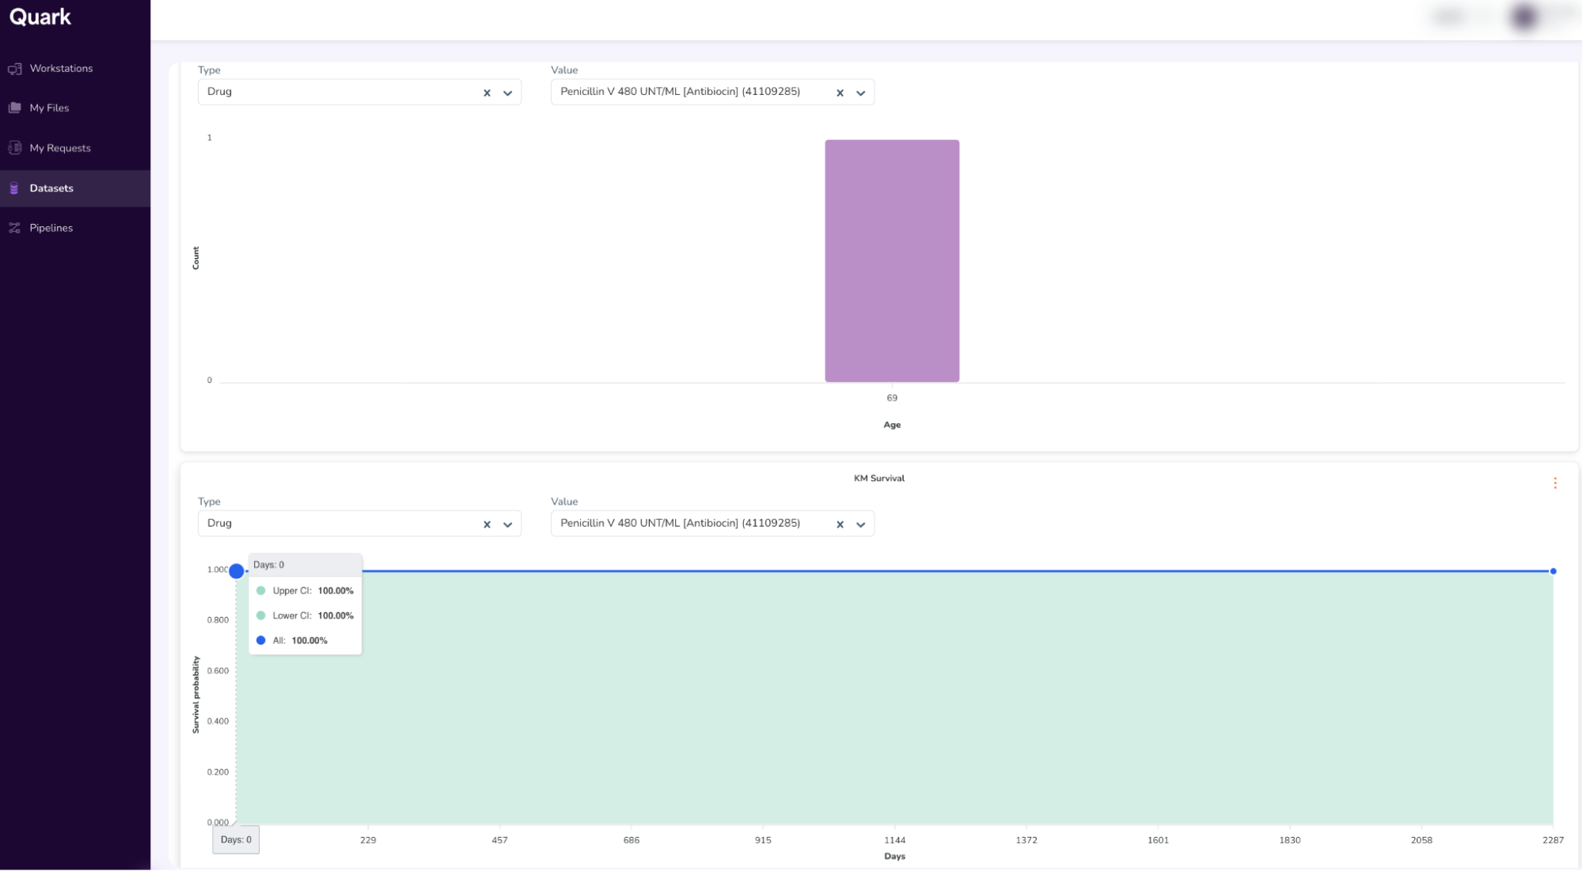The image size is (1582, 871).
Task: Clear Drug type in KM Survival
Action: 487,524
